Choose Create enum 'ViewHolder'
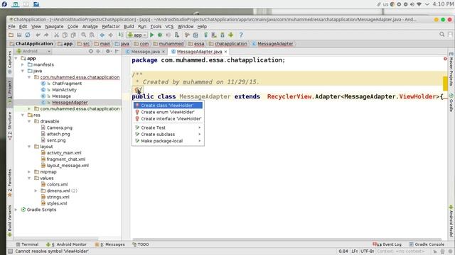This screenshot has width=455, height=255. [x=168, y=112]
